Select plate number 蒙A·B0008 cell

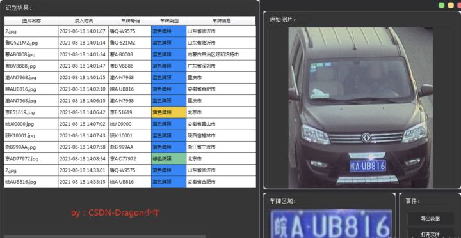pyautogui.click(x=130, y=54)
